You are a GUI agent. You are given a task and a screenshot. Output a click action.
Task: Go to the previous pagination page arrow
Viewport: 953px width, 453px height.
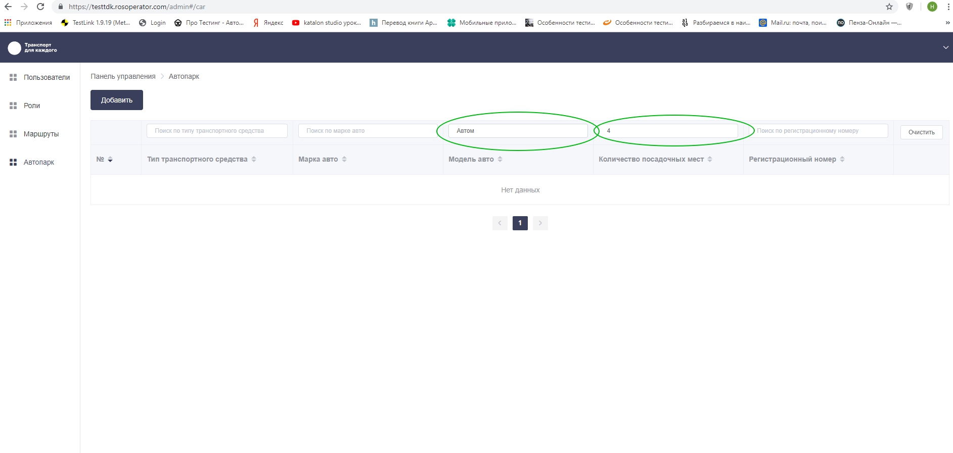tap(500, 223)
